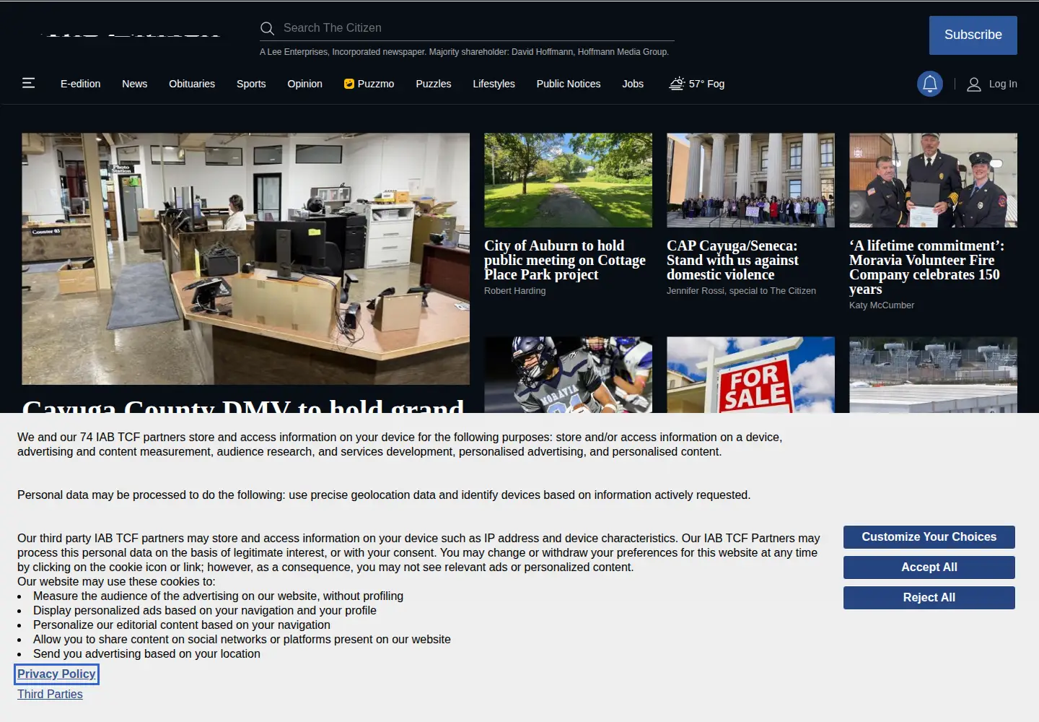The width and height of the screenshot is (1039, 722).
Task: Click byline Jennifer Rossi, special to The Citizen
Action: coord(741,291)
